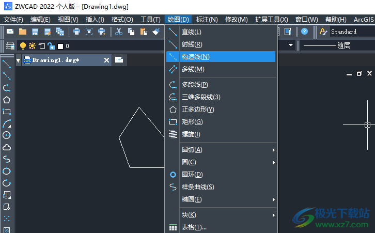Open the drawing tabs list arrow

pyautogui.click(x=19, y=60)
